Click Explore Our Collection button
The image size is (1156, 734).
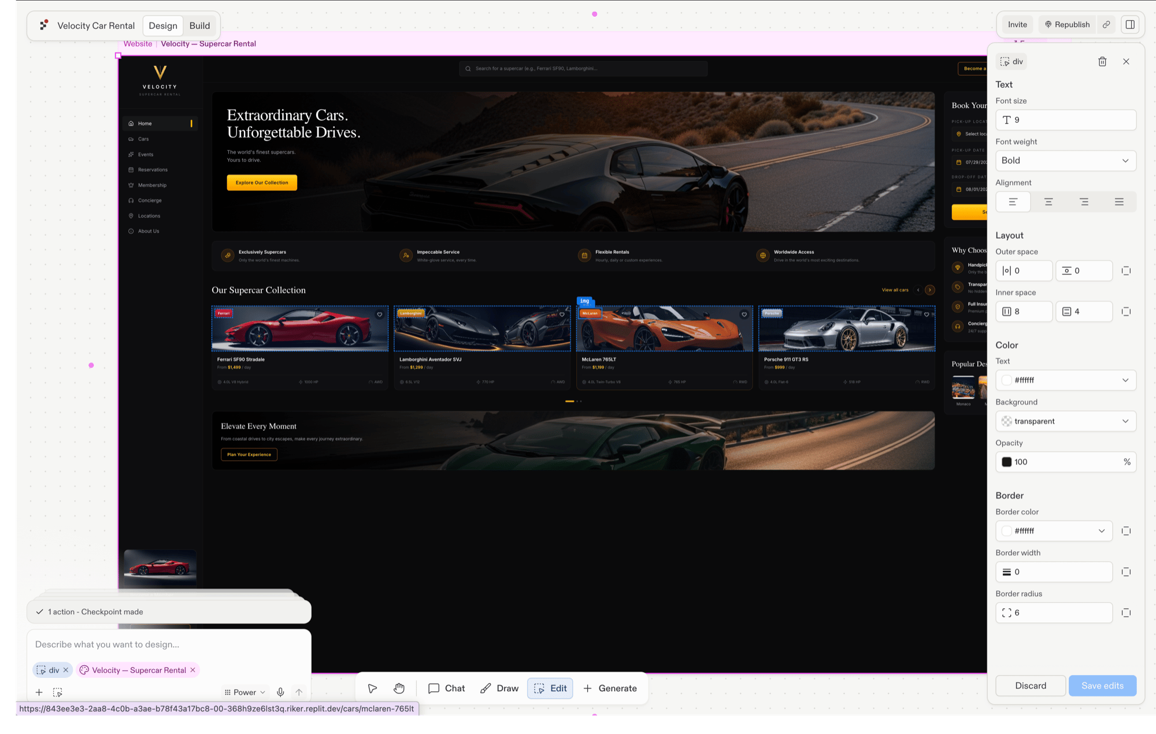coord(262,183)
